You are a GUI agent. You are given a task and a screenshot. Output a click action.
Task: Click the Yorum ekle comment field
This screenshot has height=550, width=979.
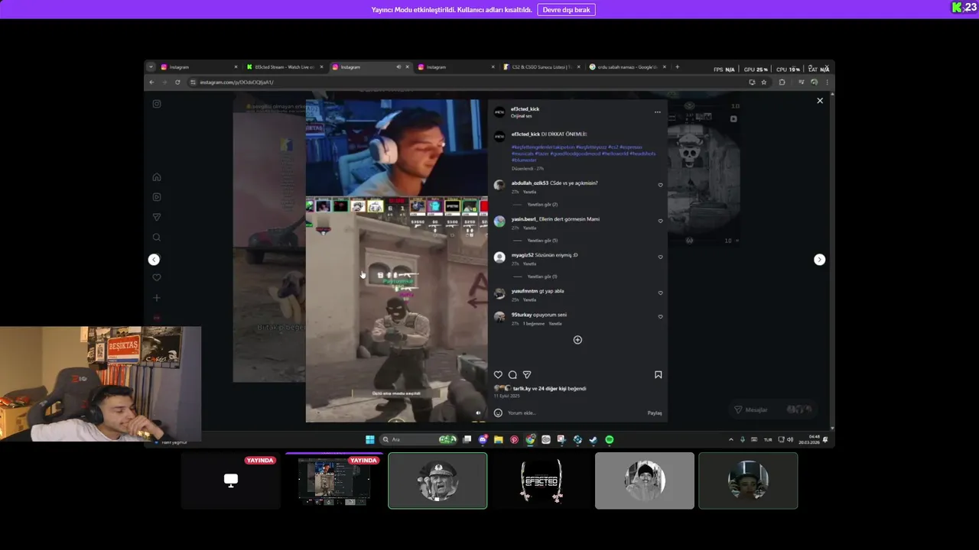(576, 413)
